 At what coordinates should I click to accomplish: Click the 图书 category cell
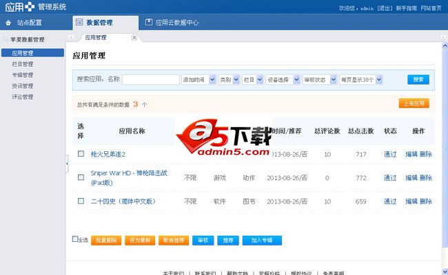tap(249, 201)
